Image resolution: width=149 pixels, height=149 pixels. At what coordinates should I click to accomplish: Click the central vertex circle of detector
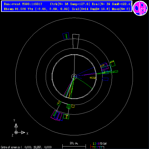pyautogui.click(x=74, y=77)
